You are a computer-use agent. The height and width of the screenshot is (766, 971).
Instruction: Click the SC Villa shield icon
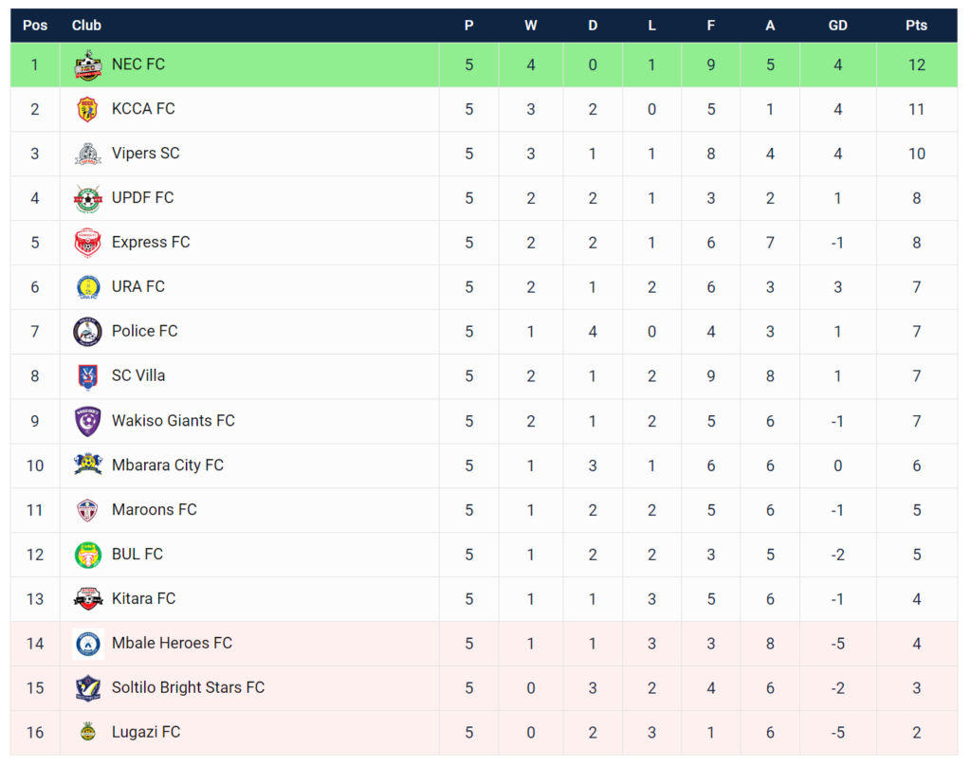coord(88,376)
